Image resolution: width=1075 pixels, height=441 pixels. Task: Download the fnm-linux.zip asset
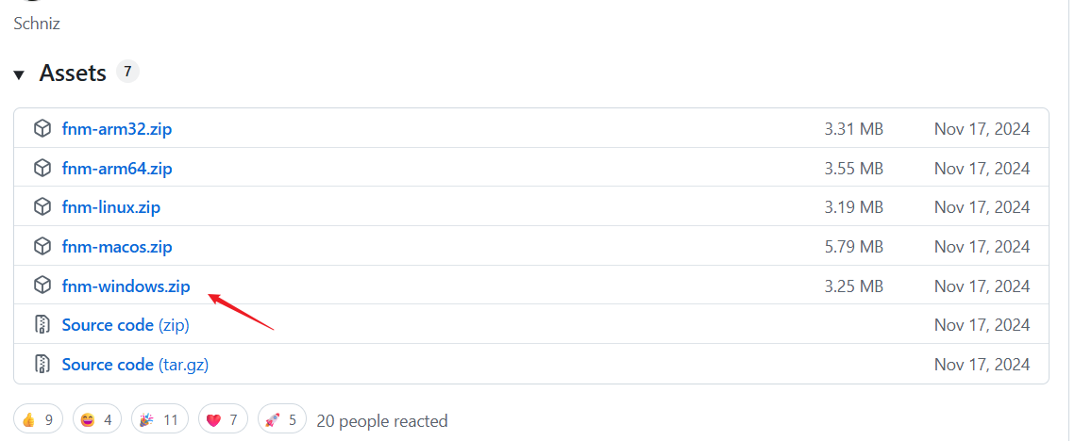pos(110,207)
